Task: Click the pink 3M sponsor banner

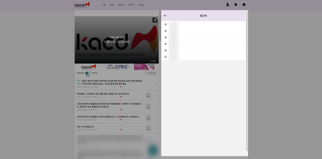Action: coord(145,67)
